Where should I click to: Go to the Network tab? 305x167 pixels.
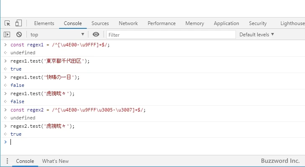pyautogui.click(x=128, y=23)
